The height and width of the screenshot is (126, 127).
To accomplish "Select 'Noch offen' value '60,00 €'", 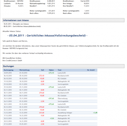I will pos(86,13).
